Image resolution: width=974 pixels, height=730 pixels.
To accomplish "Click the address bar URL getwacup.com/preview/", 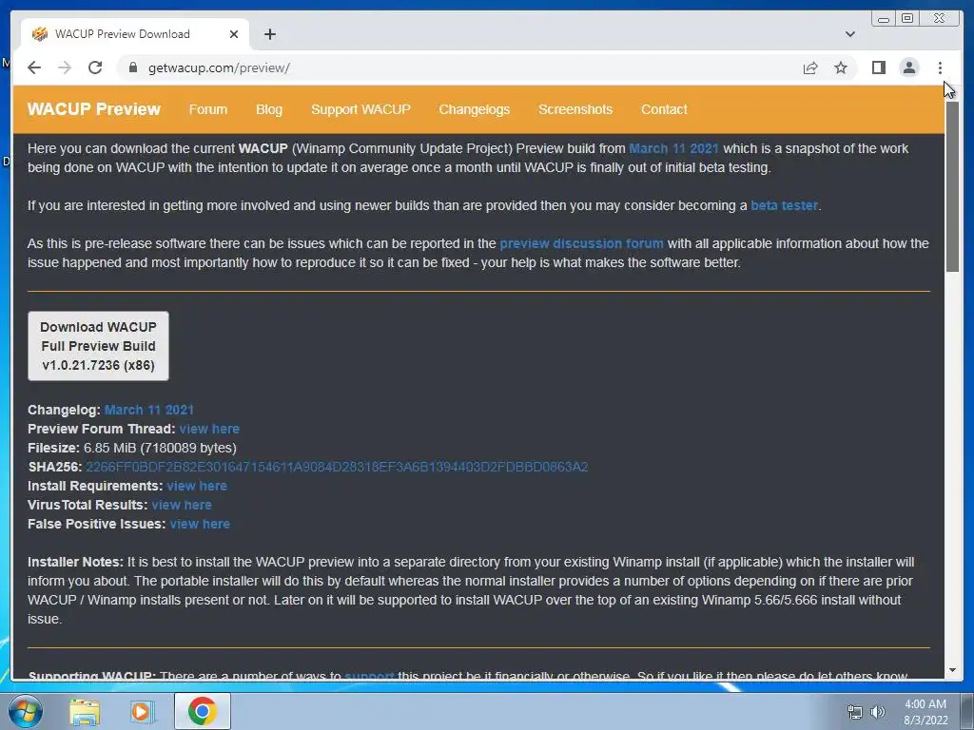I will tap(219, 67).
